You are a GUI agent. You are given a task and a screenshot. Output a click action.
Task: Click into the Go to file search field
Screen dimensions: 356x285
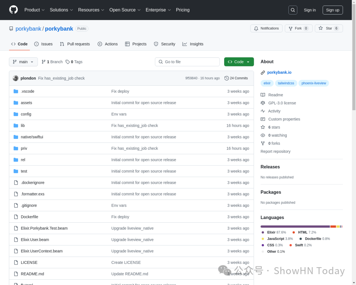pos(187,62)
